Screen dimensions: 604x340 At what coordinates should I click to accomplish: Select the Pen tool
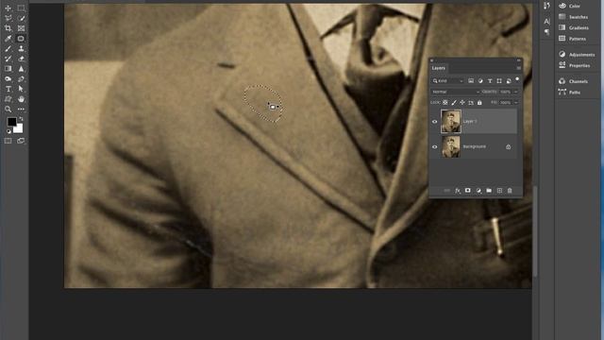click(21, 78)
